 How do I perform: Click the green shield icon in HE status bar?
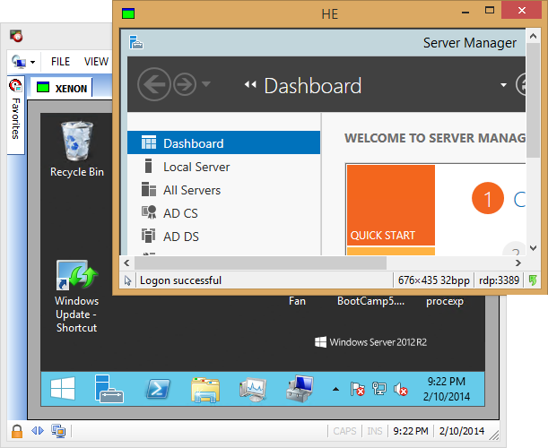tap(533, 280)
